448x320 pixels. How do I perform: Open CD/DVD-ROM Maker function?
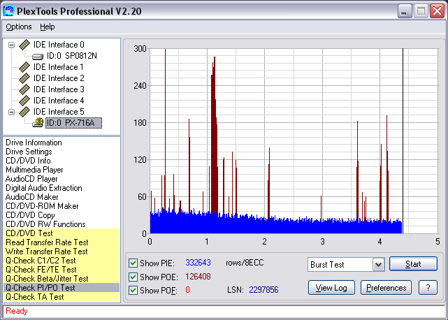[42, 206]
